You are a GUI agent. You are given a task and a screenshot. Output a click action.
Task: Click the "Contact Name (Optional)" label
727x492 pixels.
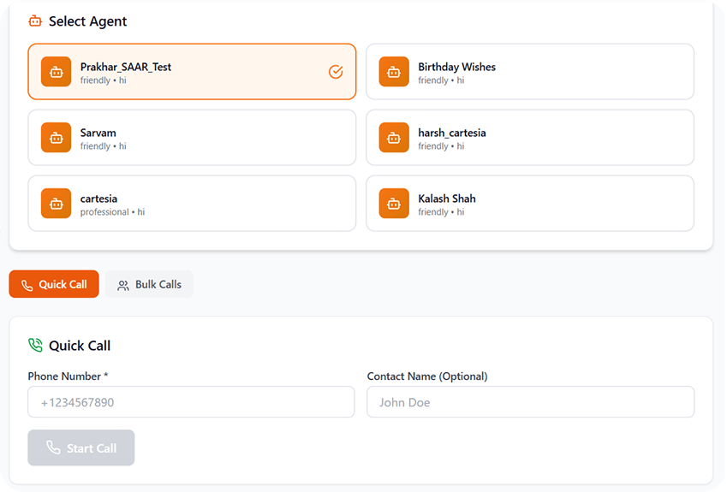coord(427,376)
